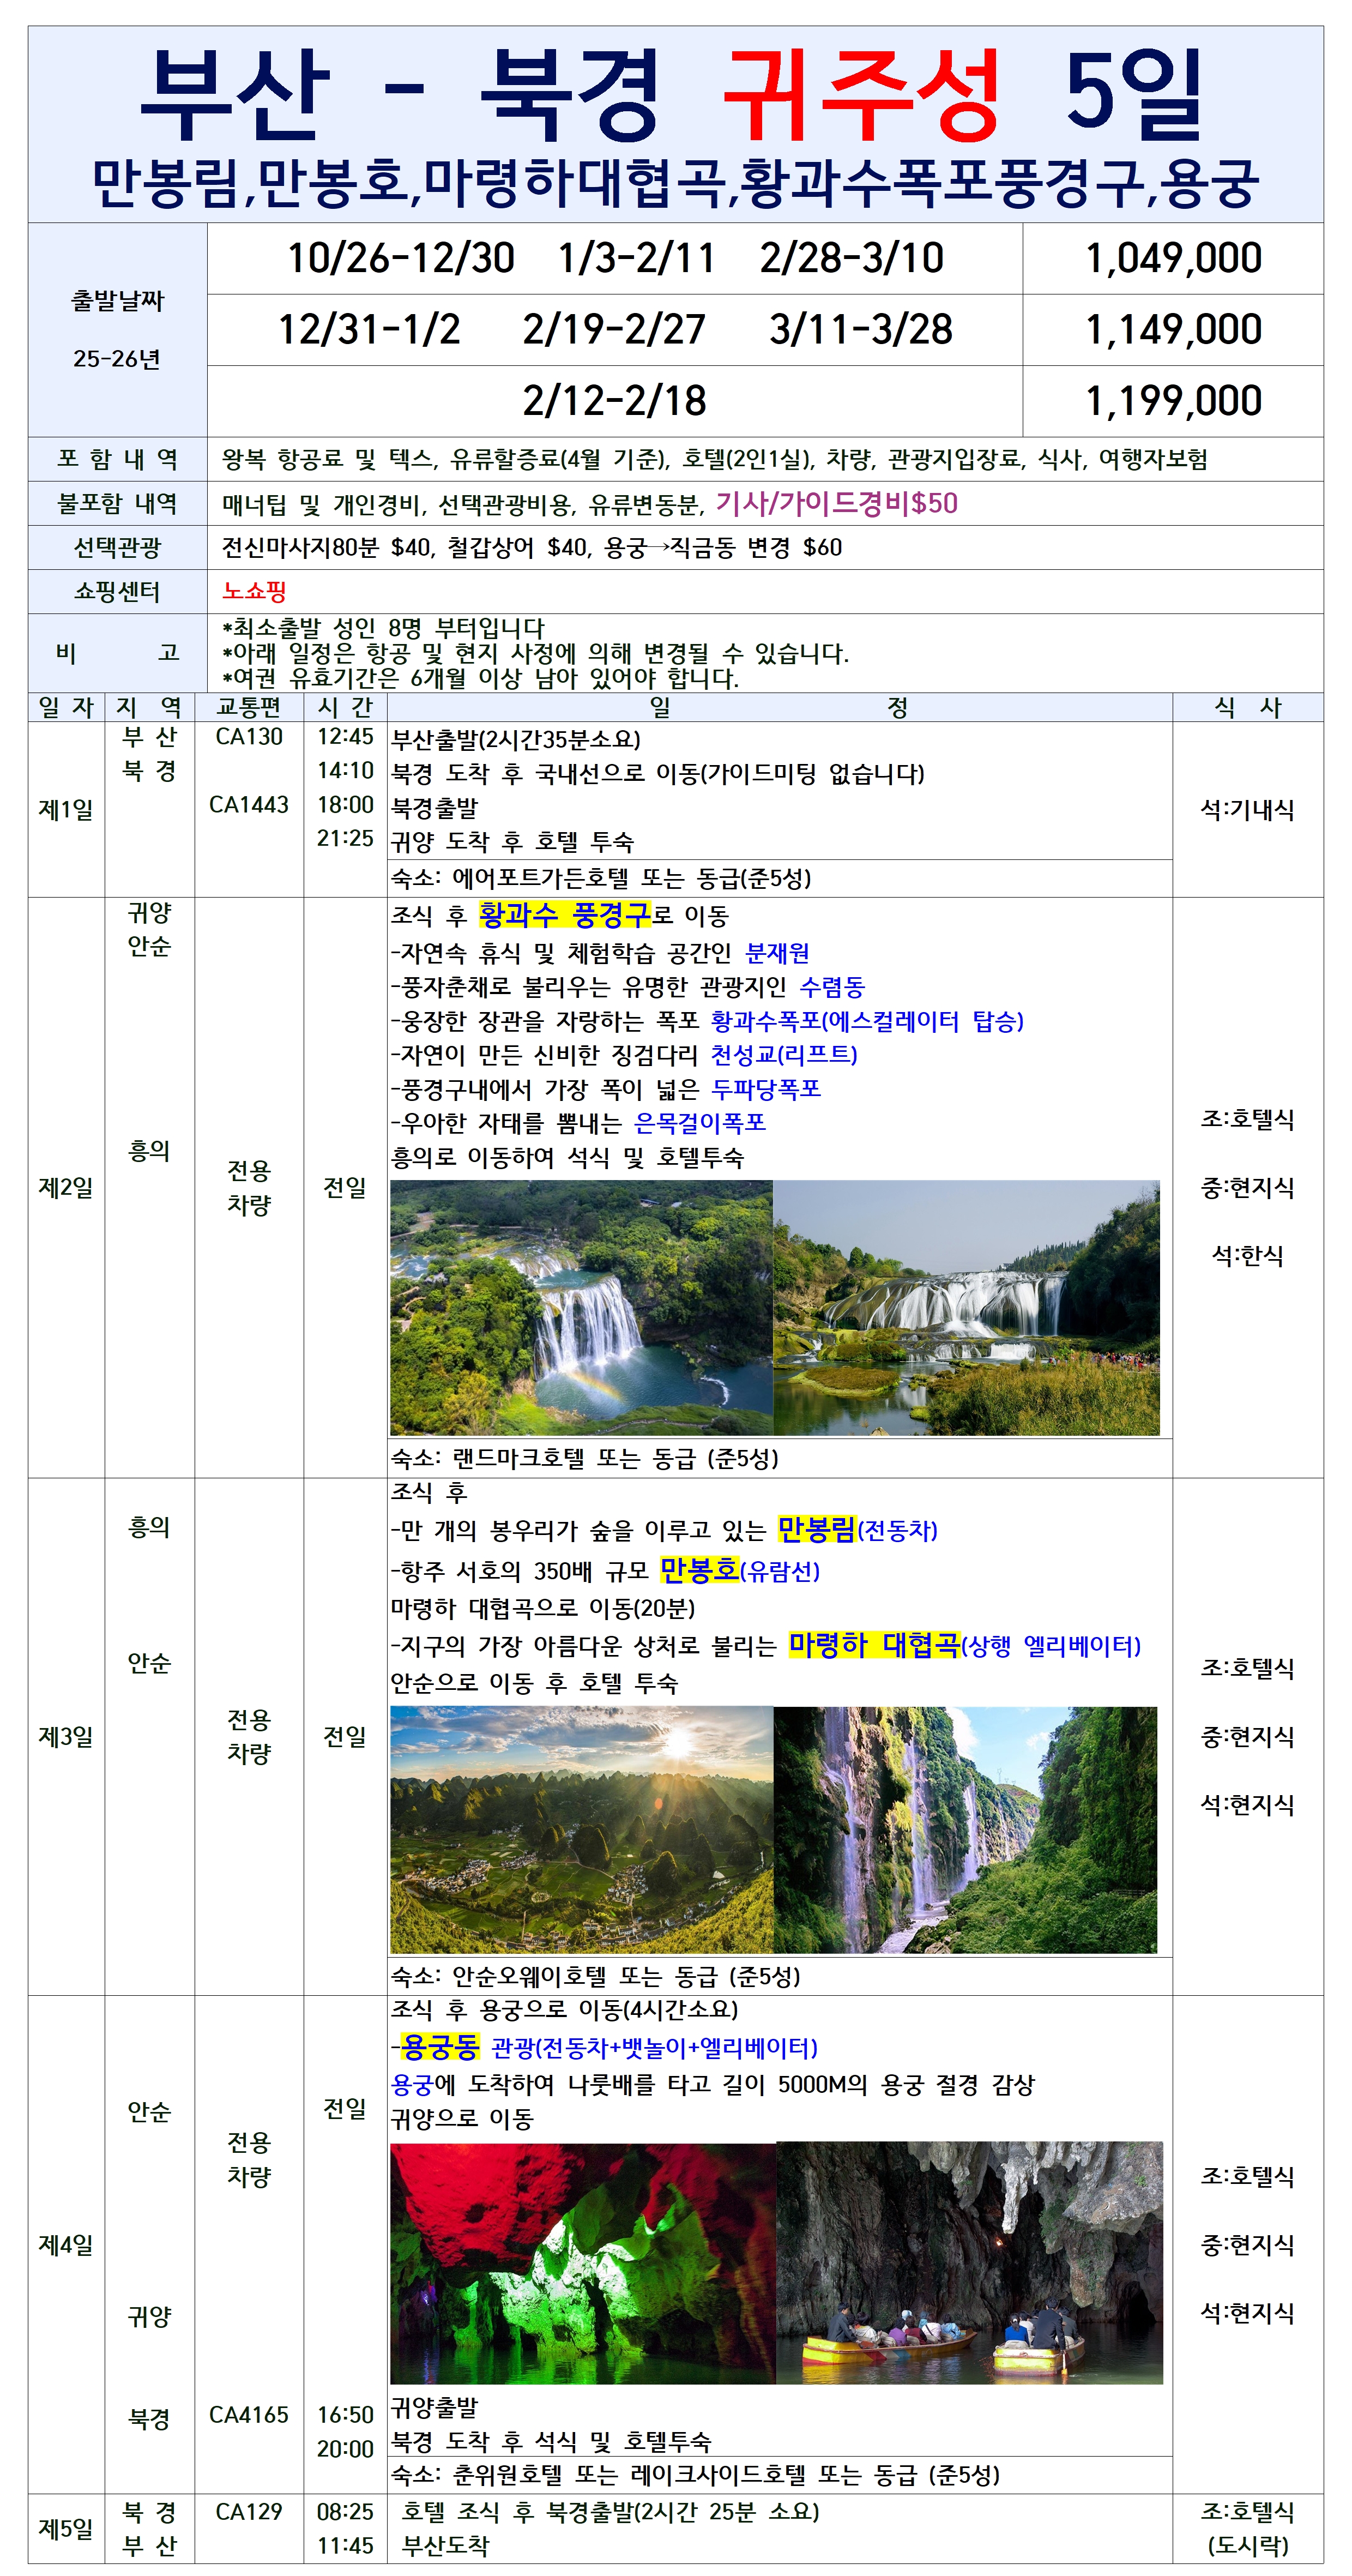This screenshot has width=1352, height=2576.
Task: Click the 1,049,000 price cell
Action: pos(1173,258)
